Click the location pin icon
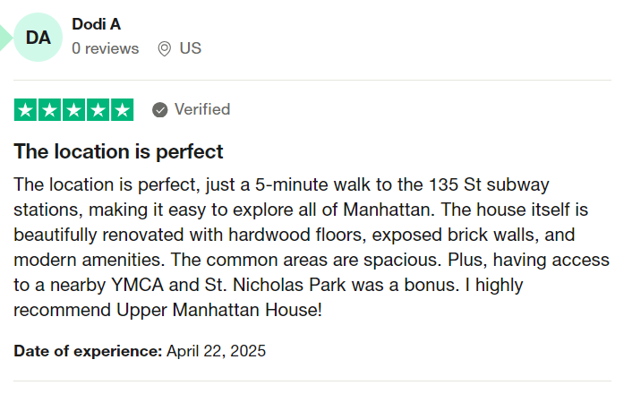 [164, 48]
